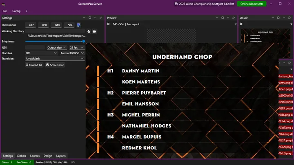Play the Preview panel output
The image size is (294, 165).
tap(109, 24)
